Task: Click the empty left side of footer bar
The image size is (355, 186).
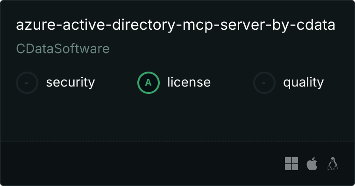Action: point(93,163)
